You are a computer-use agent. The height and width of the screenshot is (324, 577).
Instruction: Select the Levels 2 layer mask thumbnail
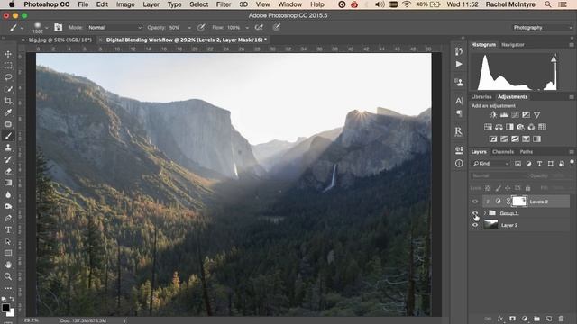[519, 202]
